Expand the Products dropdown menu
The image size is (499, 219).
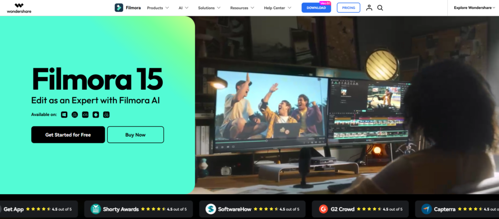click(x=158, y=8)
